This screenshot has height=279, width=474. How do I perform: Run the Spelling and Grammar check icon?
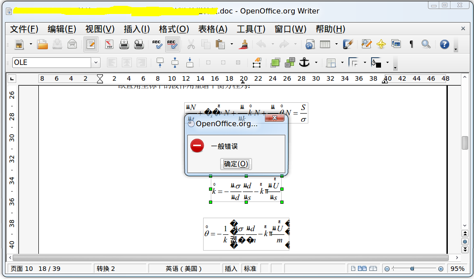157,44
